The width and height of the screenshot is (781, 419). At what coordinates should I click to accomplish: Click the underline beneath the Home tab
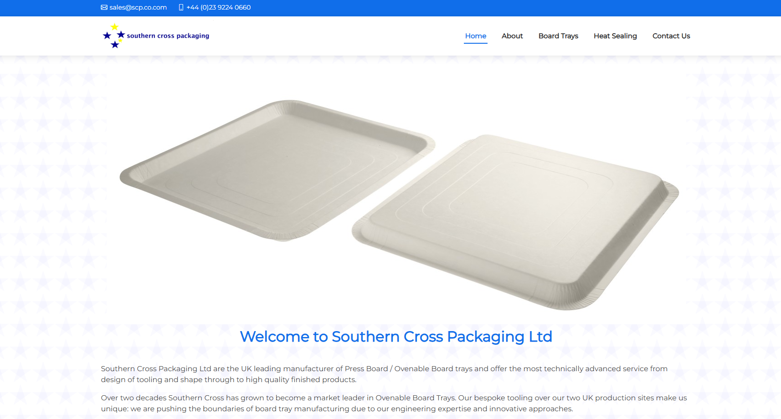[x=476, y=43]
